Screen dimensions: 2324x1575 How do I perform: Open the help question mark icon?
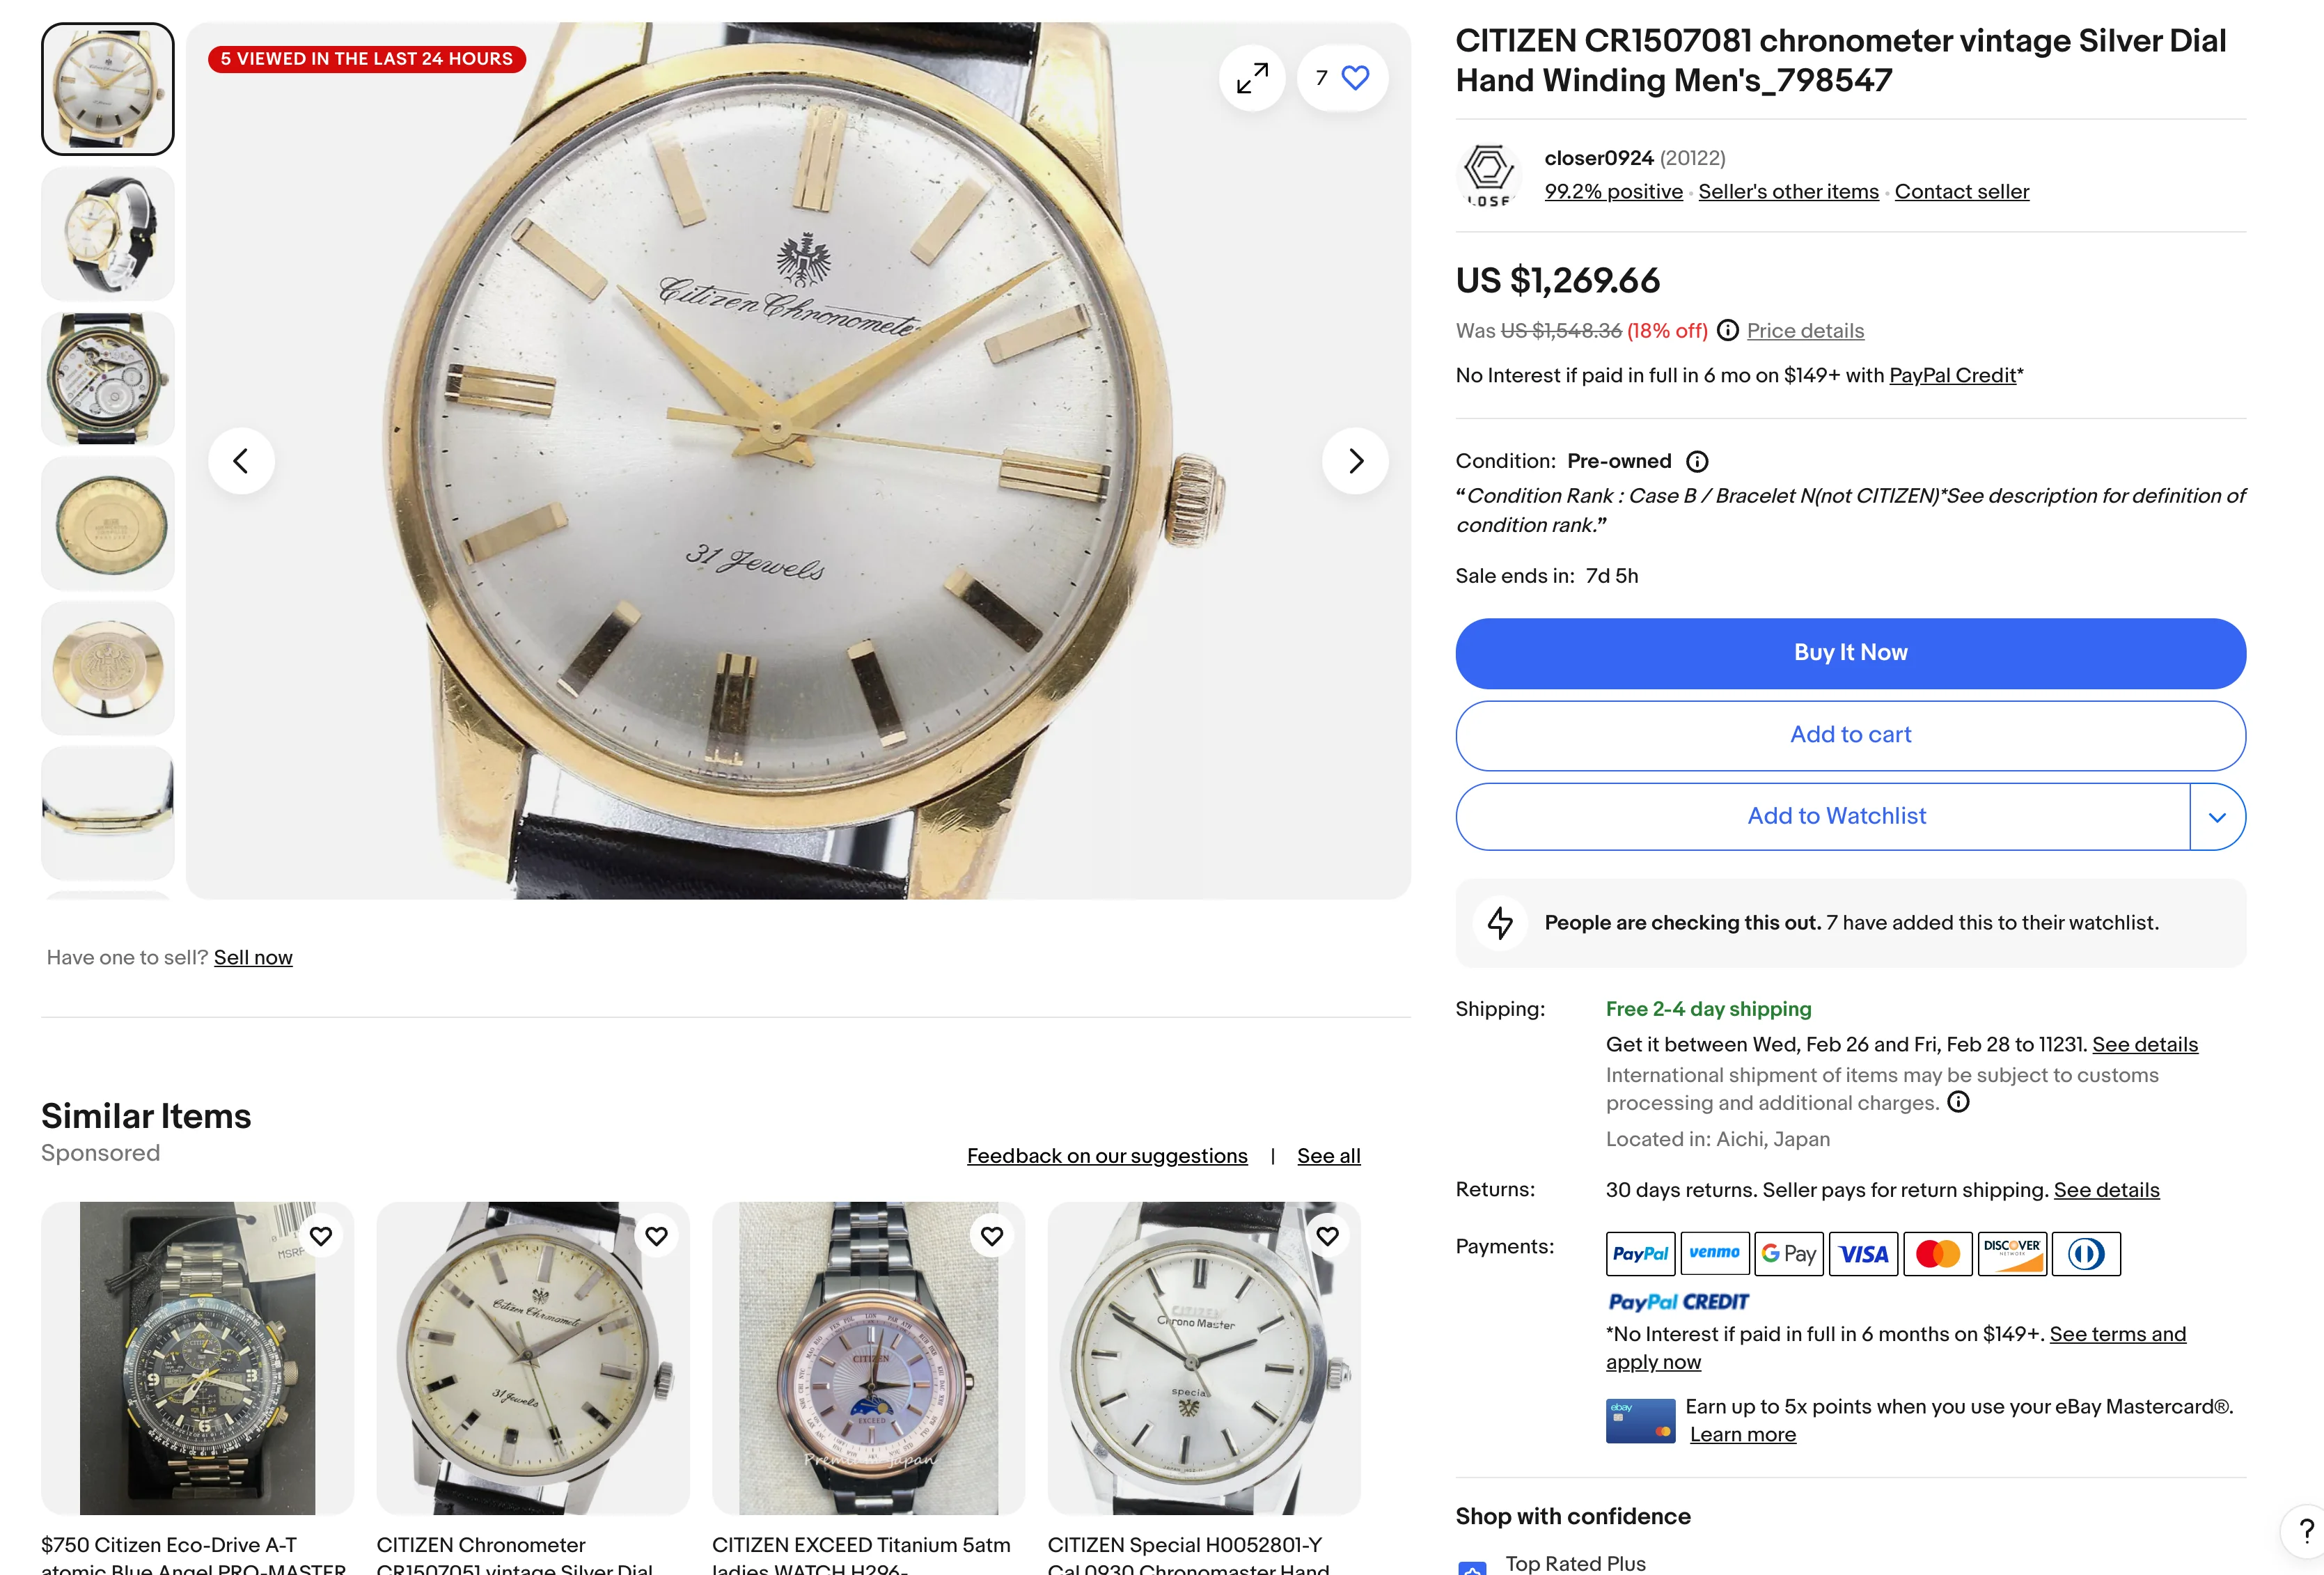pyautogui.click(x=2305, y=1530)
